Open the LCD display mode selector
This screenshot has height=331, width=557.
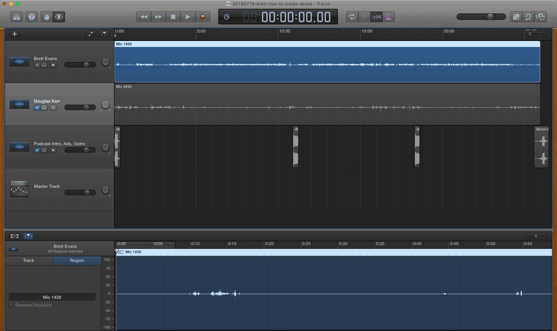click(227, 17)
